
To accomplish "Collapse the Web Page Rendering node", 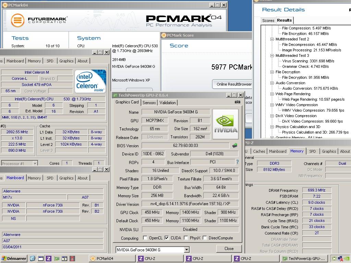I will point(272,94).
